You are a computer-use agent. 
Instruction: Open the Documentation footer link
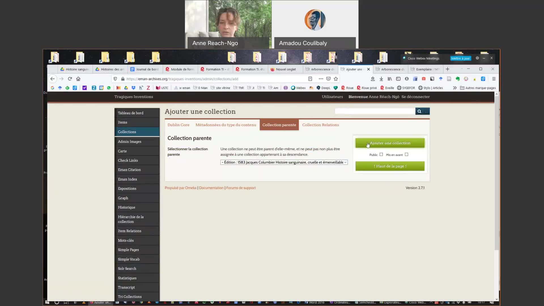click(211, 188)
